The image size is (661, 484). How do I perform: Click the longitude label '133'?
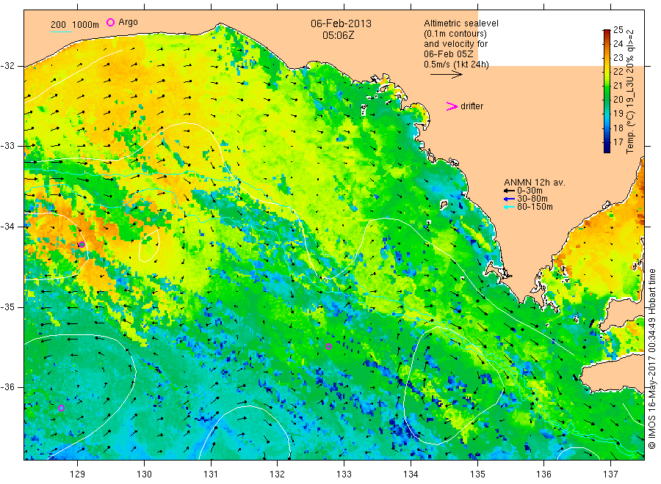pos(344,474)
